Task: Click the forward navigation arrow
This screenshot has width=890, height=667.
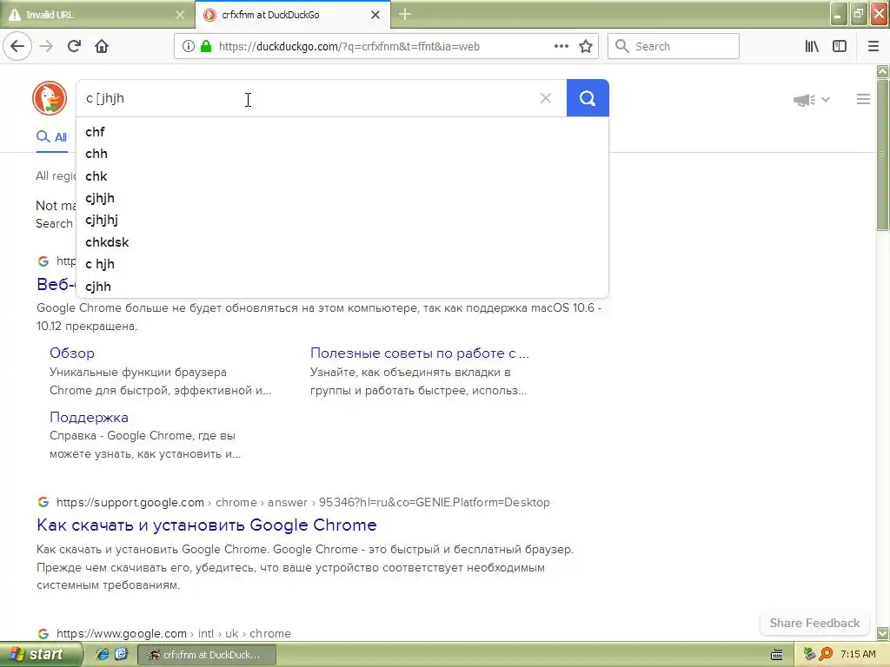Action: pyautogui.click(x=46, y=47)
